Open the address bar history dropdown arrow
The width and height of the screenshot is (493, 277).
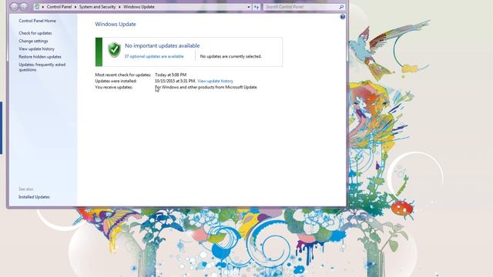tap(248, 7)
